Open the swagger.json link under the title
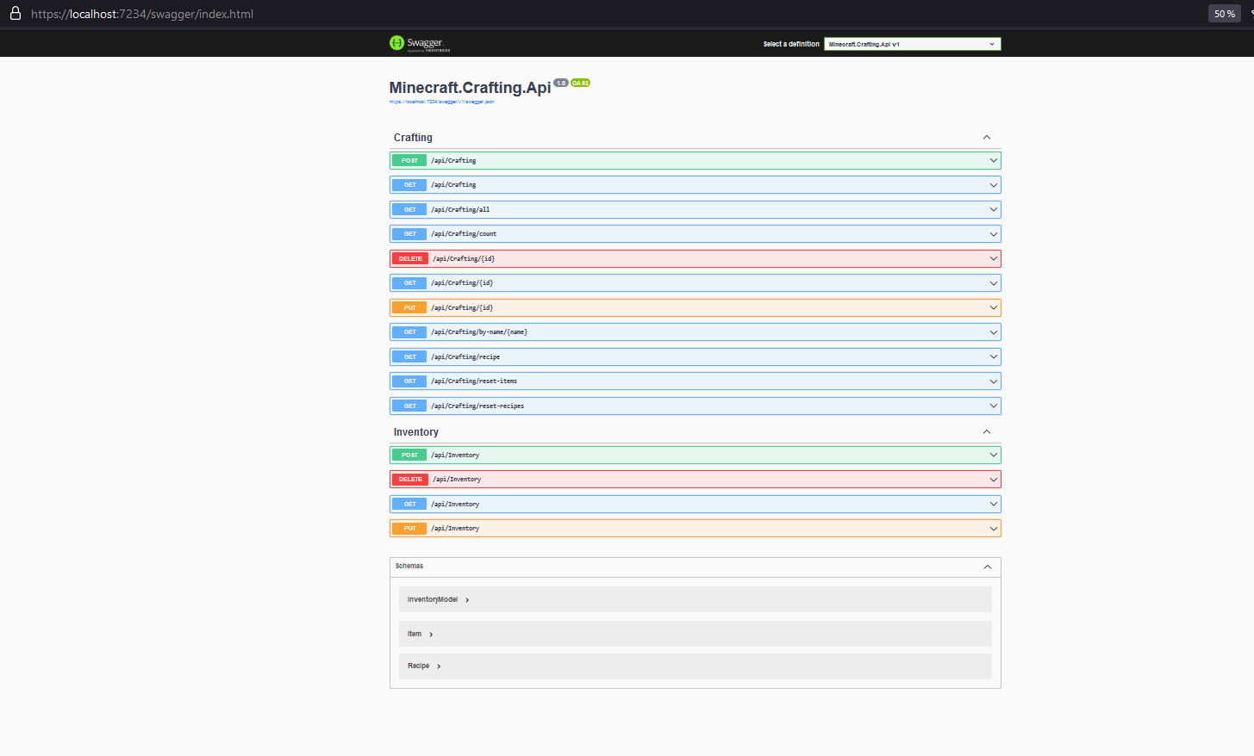Image resolution: width=1254 pixels, height=756 pixels. click(x=441, y=102)
